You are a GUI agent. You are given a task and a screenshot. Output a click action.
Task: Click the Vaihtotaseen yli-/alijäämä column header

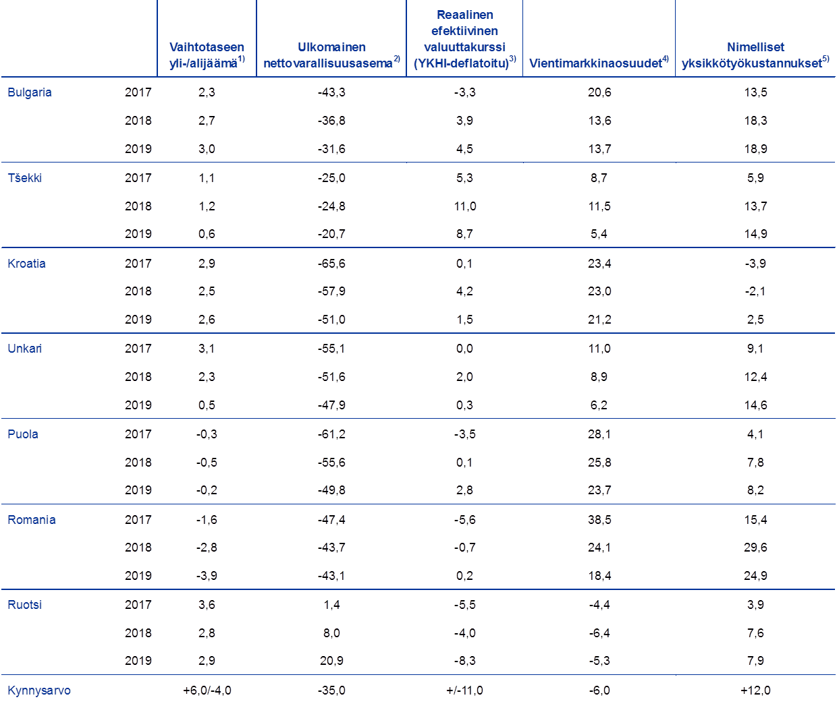[x=207, y=55]
